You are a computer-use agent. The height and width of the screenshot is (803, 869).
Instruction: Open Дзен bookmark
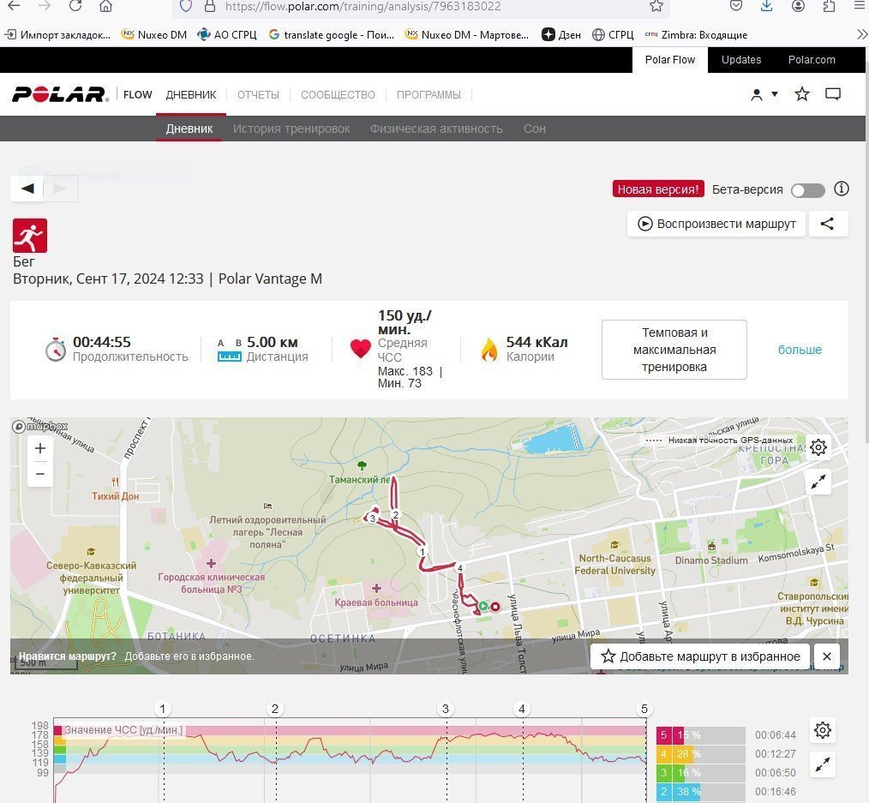[x=561, y=34]
